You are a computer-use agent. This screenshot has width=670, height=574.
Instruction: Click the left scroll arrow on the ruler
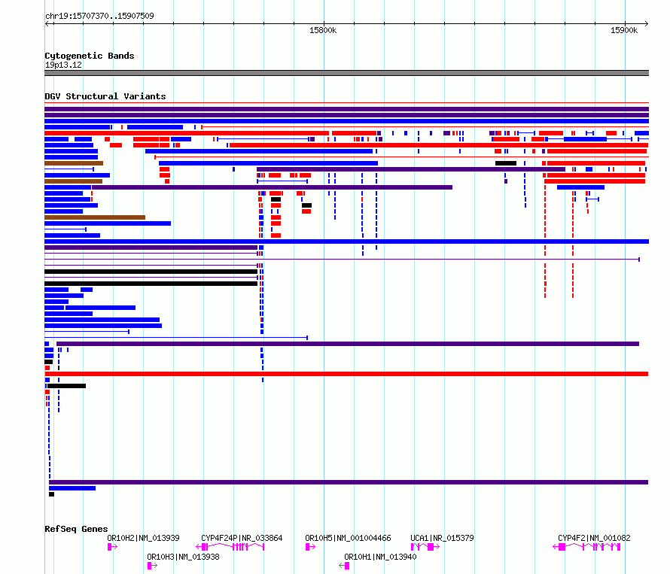pos(47,23)
